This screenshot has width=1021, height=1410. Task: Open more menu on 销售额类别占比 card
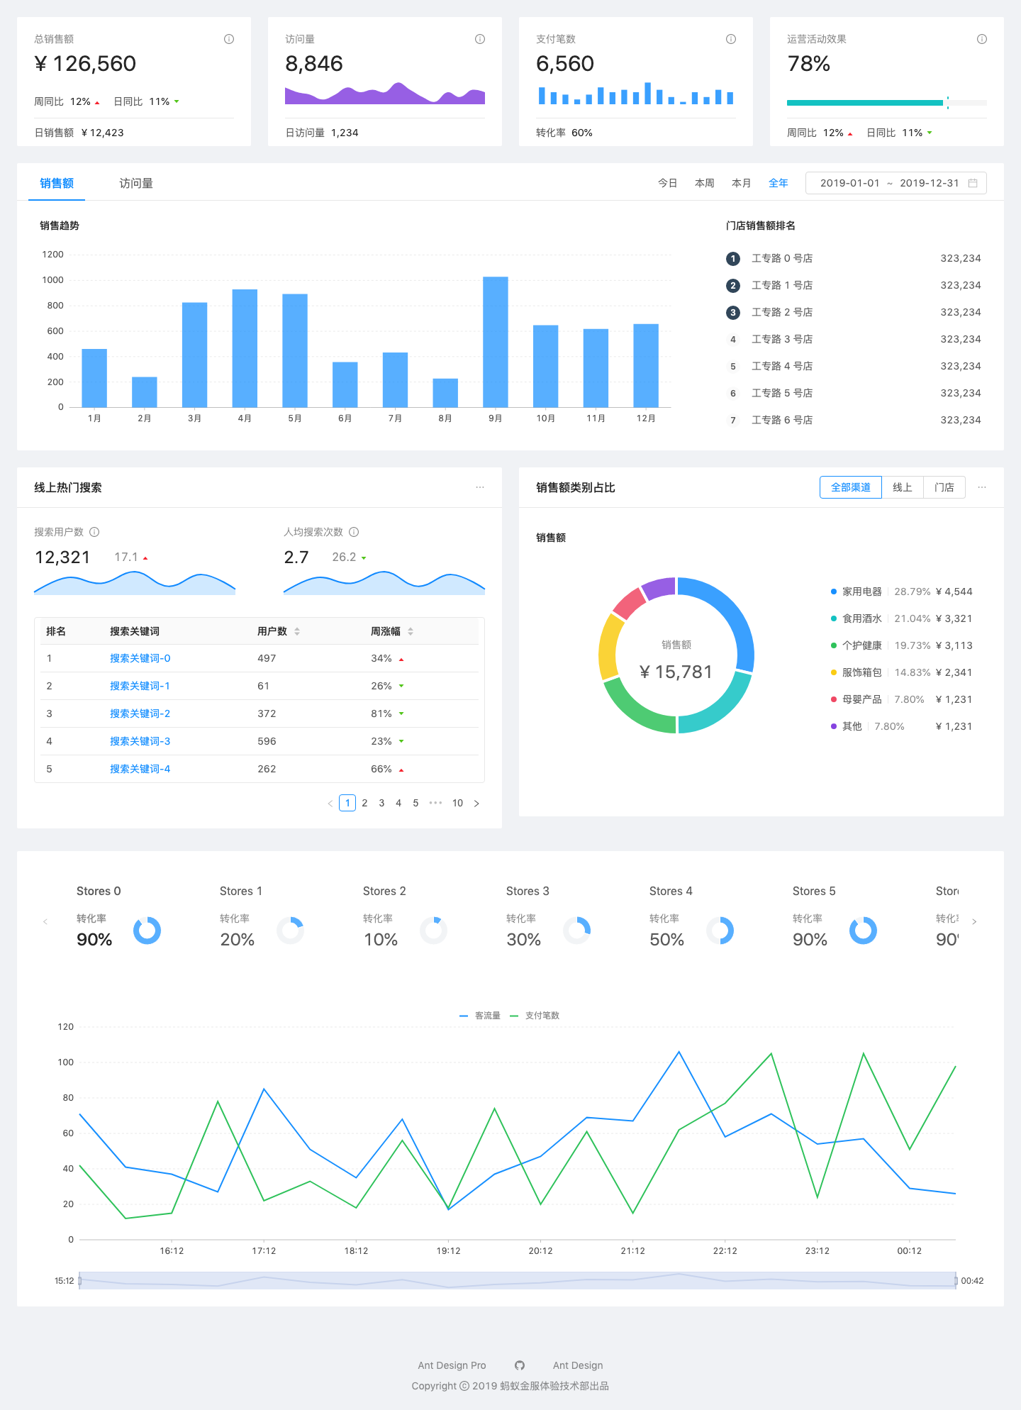(982, 487)
